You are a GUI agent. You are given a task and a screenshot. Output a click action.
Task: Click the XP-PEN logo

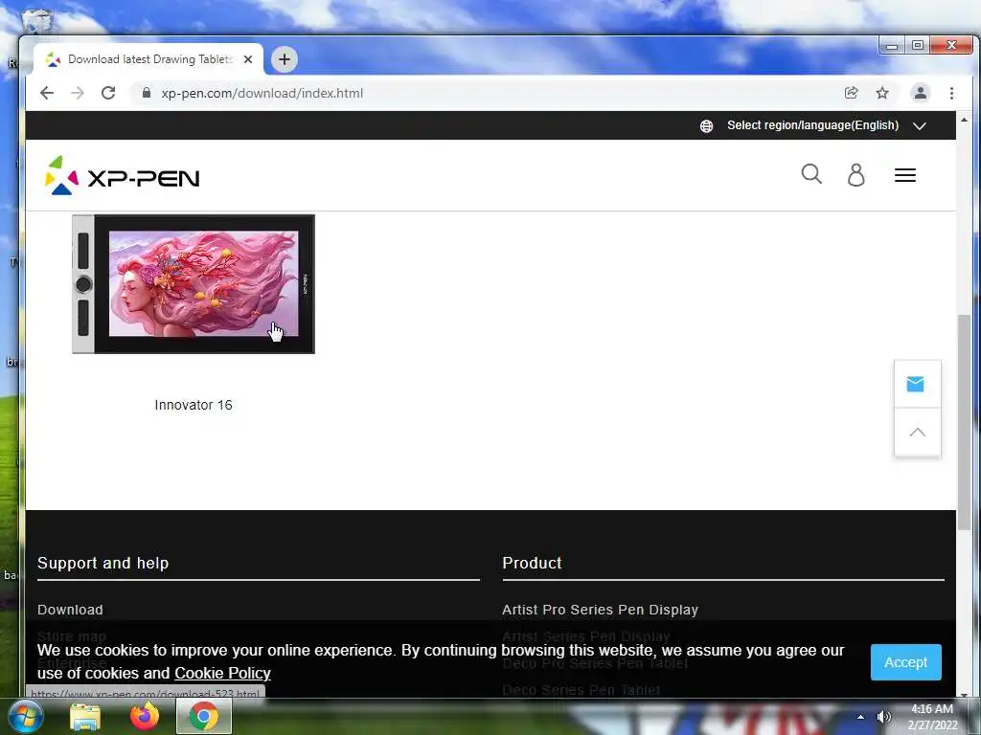click(x=122, y=176)
